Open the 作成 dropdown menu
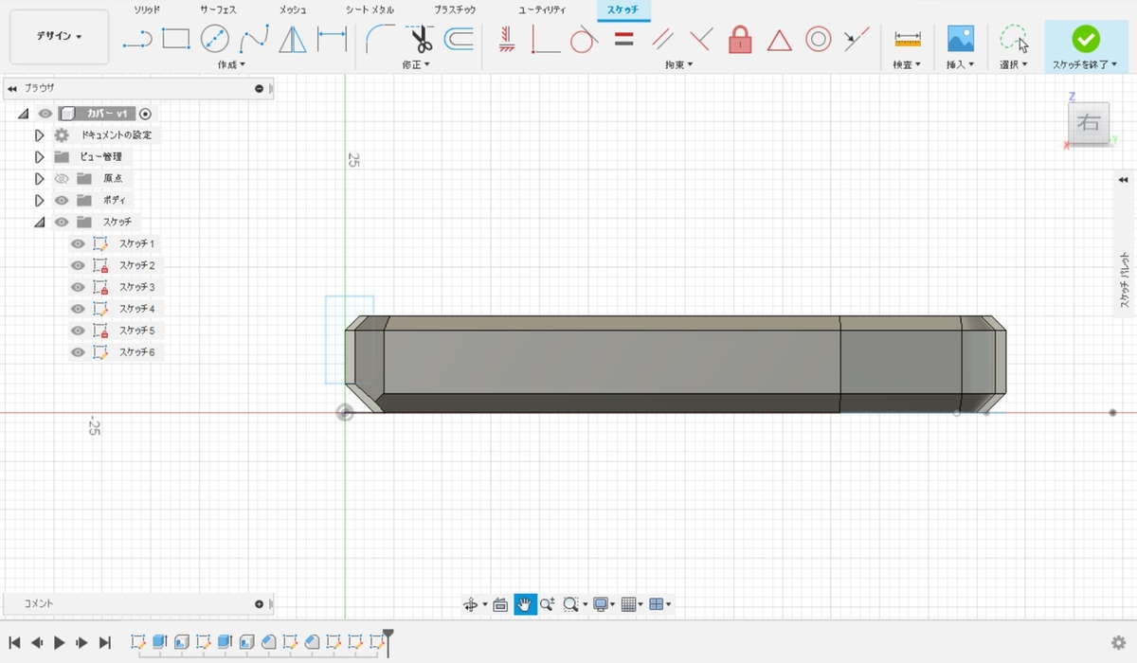 coord(231,64)
